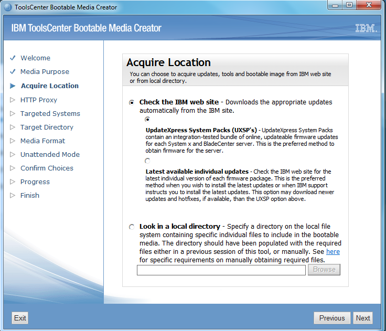Open the Unattended Mode step

pyautogui.click(x=50, y=154)
